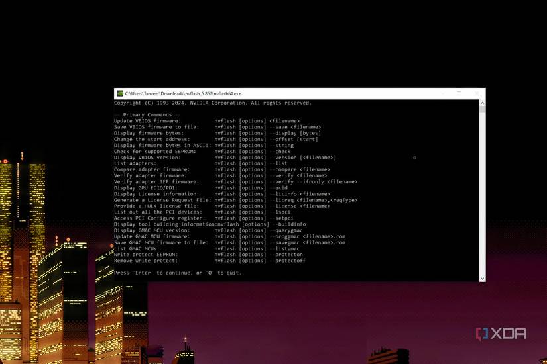The image size is (547, 364).
Task: Click 'Generate a License Request File:' line
Action: tap(235, 200)
